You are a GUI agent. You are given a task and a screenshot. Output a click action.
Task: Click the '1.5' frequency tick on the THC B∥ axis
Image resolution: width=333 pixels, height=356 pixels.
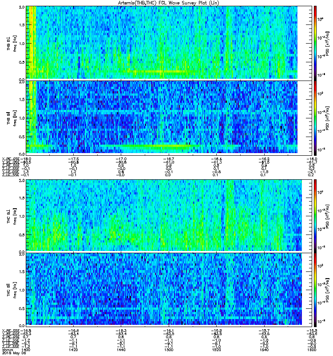[22, 272]
